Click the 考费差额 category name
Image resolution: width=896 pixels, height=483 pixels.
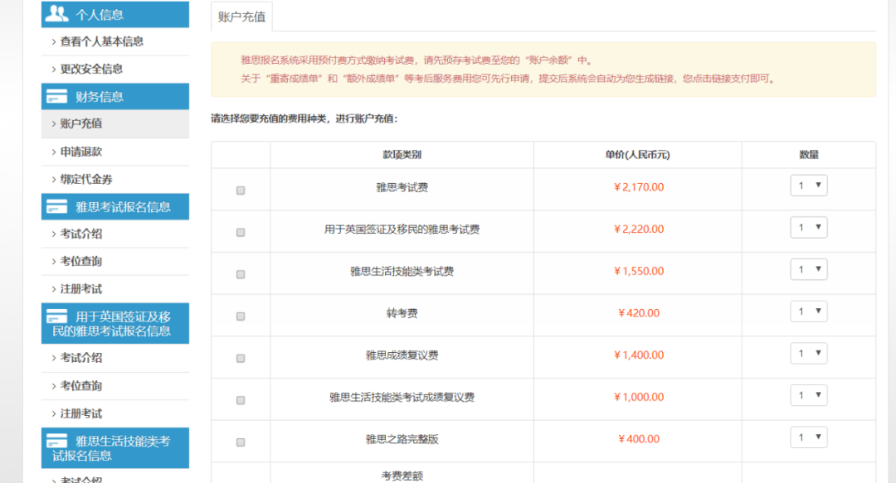402,476
